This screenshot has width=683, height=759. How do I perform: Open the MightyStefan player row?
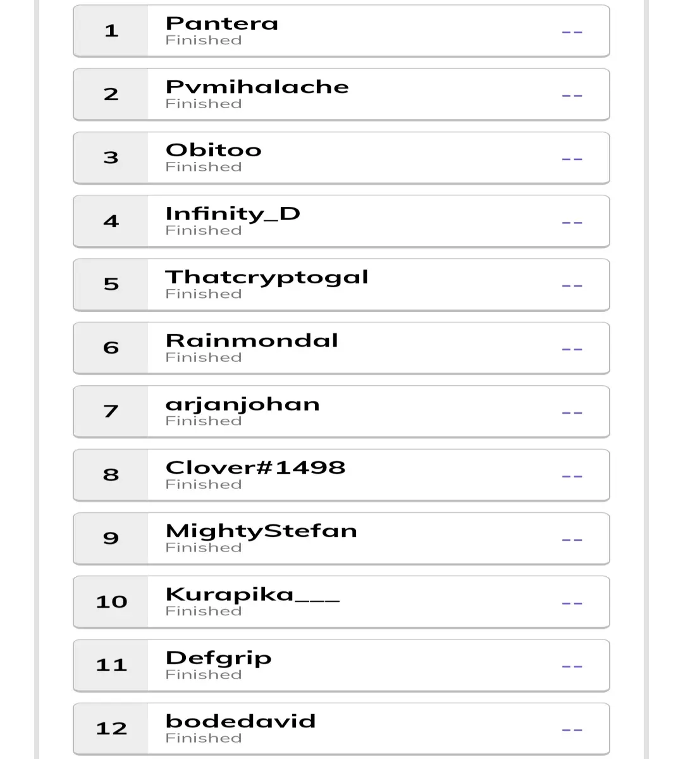[x=341, y=538]
